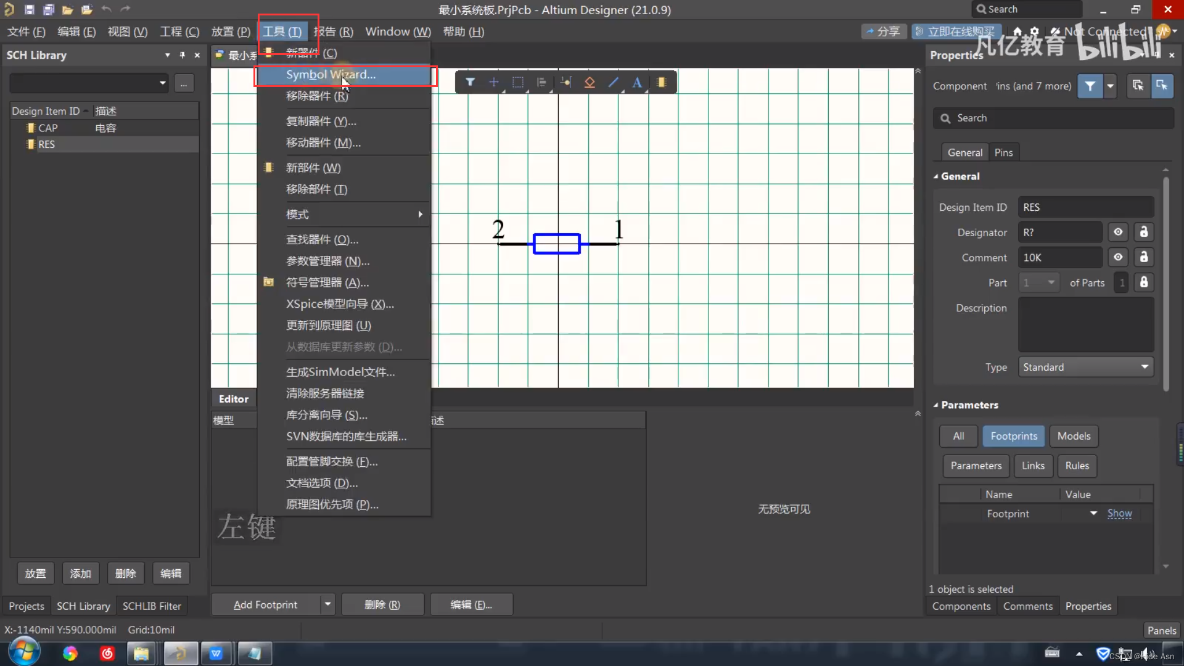The height and width of the screenshot is (666, 1184).
Task: Select the move objects cross tool
Action: coord(493,82)
